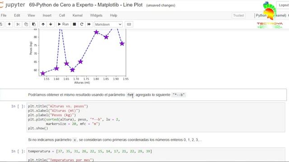Open the Help menu
This screenshot has height=162, width=289.
point(113,15)
